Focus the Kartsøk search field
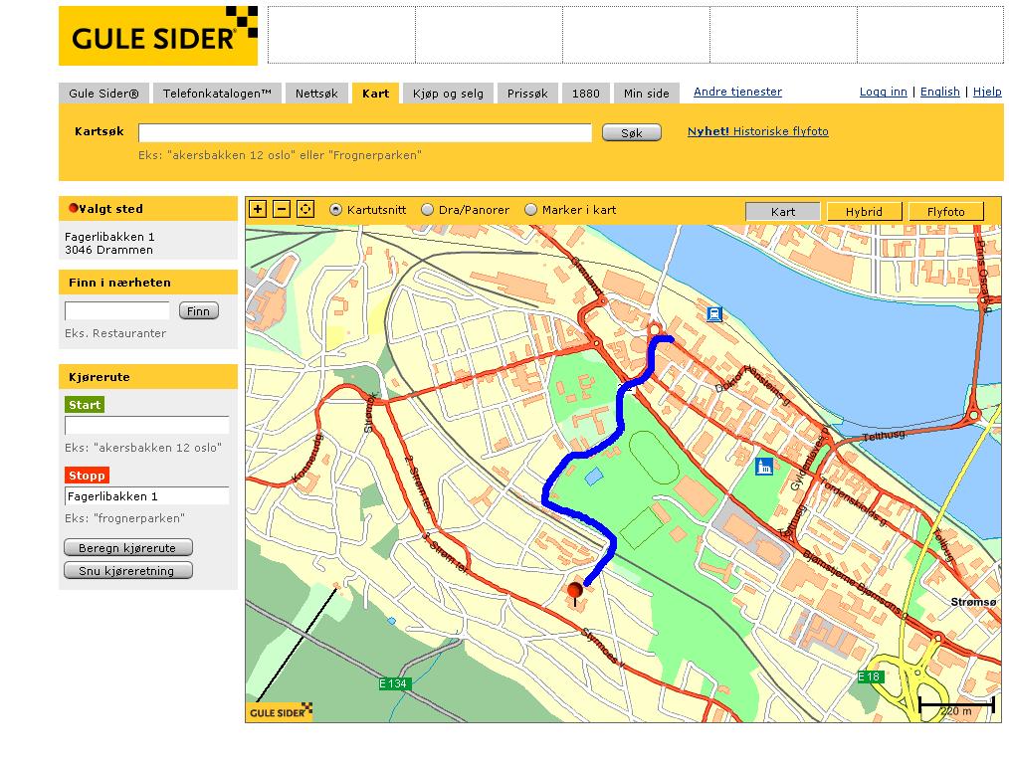This screenshot has height=770, width=1009. tap(365, 132)
